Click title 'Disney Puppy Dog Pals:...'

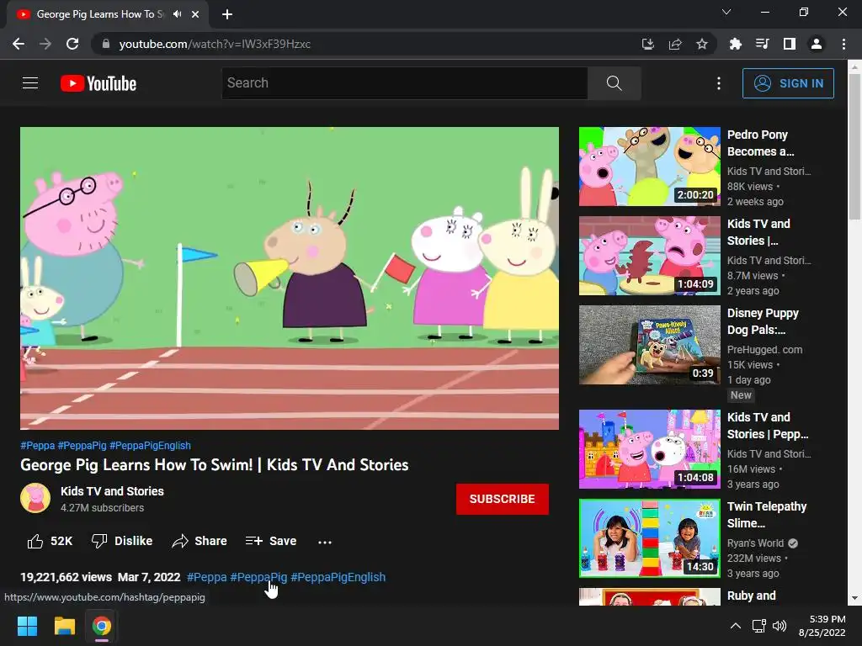[x=763, y=321]
